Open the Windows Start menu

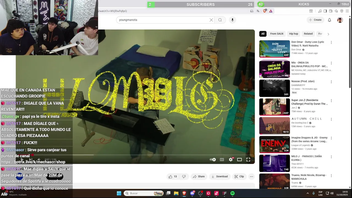click(x=119, y=193)
